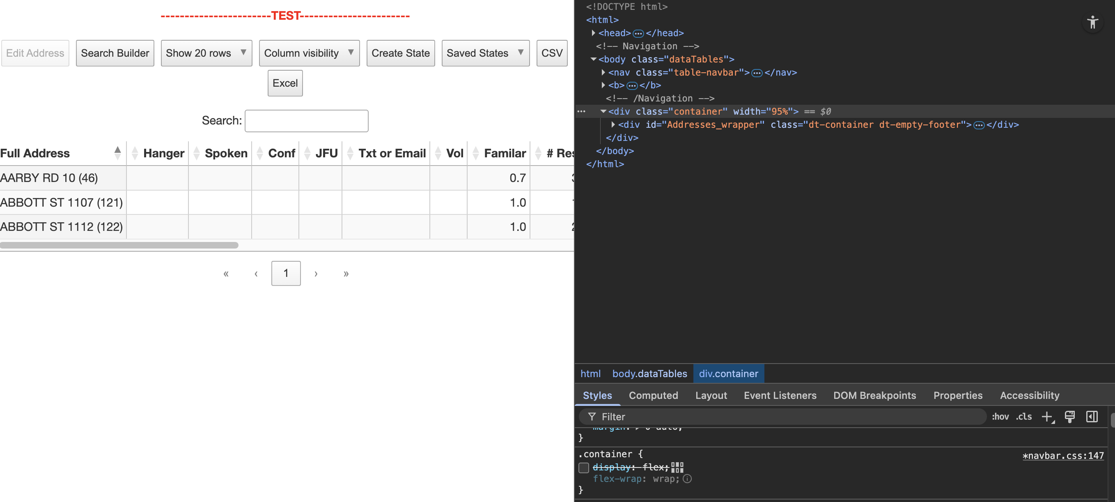Click the horizontal table scrollbar

coord(119,245)
